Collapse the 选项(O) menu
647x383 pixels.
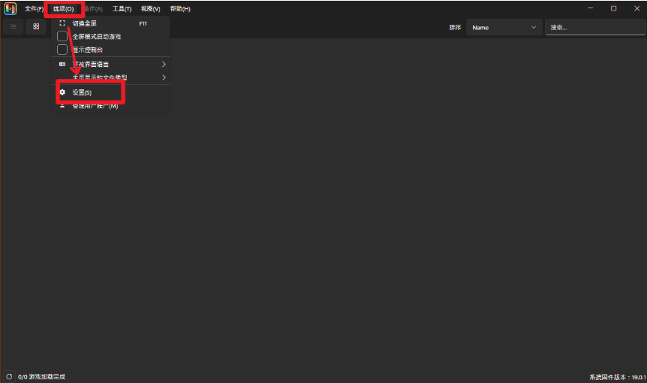point(64,9)
